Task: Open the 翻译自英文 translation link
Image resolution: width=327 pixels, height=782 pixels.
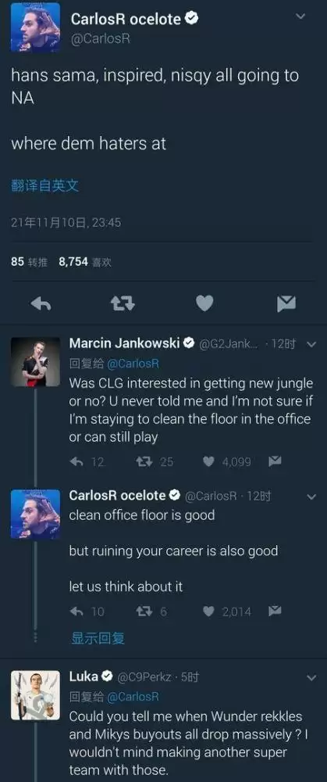Action: click(x=44, y=187)
